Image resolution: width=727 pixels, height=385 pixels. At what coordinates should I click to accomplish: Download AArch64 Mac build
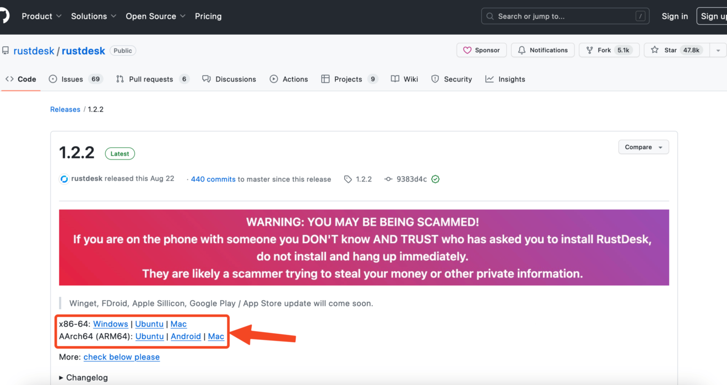216,336
